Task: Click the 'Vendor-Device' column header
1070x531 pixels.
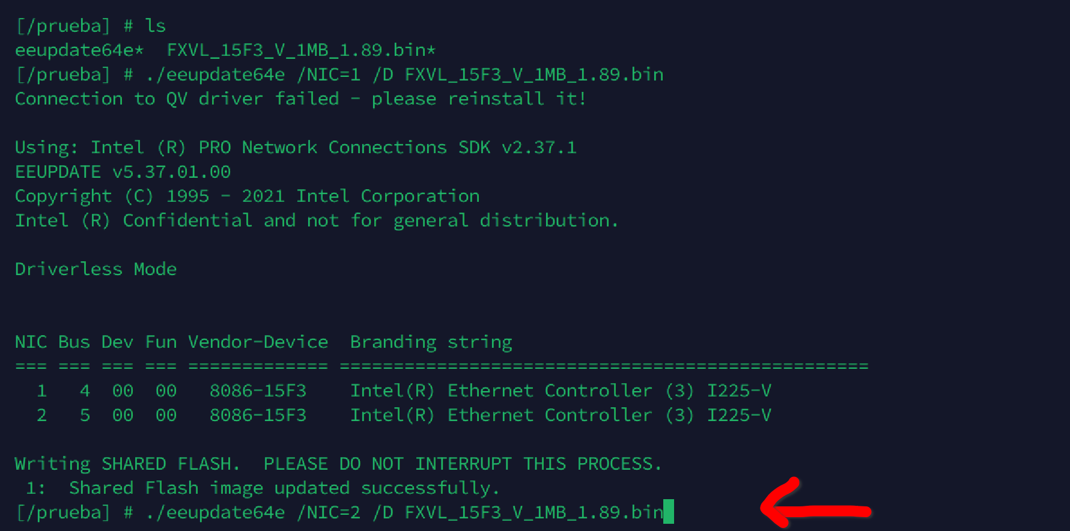Action: pyautogui.click(x=258, y=342)
